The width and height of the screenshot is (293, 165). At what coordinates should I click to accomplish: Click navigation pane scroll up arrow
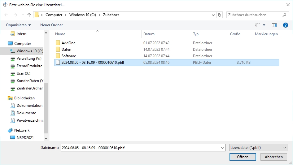46,33
